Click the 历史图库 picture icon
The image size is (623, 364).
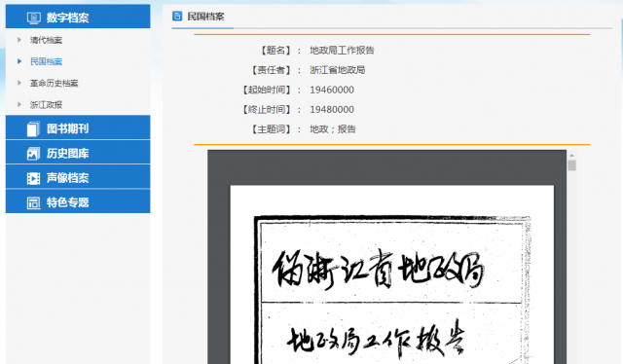(x=33, y=154)
